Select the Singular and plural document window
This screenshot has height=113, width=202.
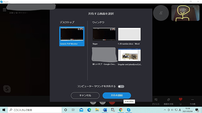129,55
